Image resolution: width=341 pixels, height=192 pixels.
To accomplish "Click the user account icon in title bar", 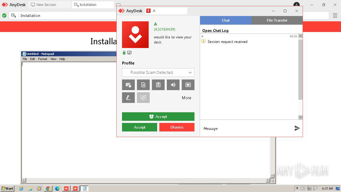I will tap(296, 5).
